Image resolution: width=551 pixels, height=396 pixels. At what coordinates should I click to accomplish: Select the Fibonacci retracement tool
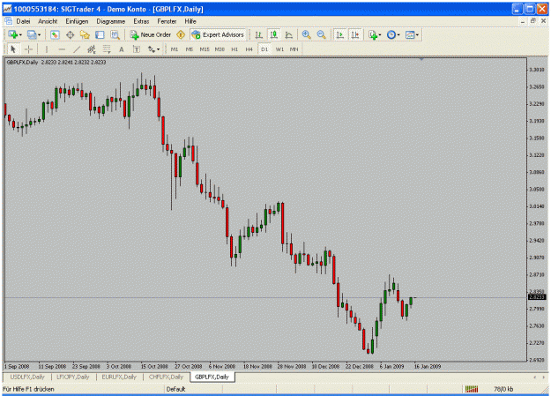(x=107, y=49)
